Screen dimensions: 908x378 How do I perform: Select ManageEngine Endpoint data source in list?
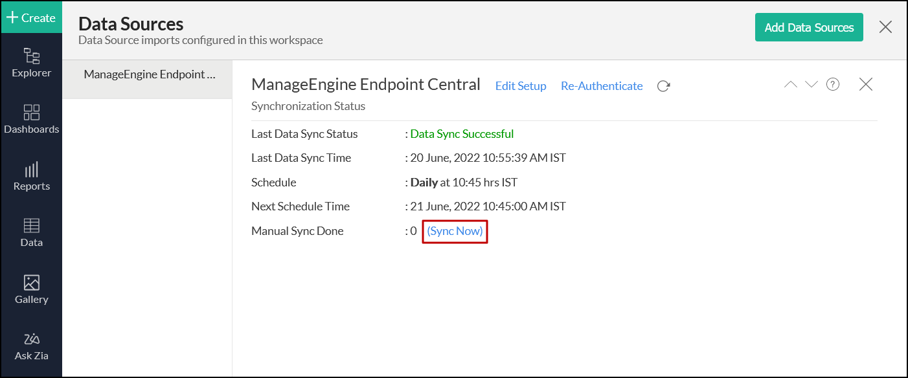[149, 75]
